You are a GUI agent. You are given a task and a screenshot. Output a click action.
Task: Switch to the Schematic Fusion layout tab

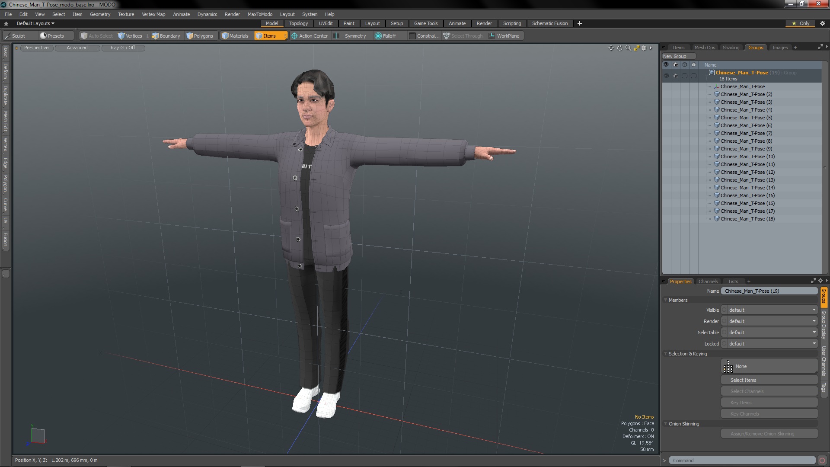pyautogui.click(x=549, y=23)
